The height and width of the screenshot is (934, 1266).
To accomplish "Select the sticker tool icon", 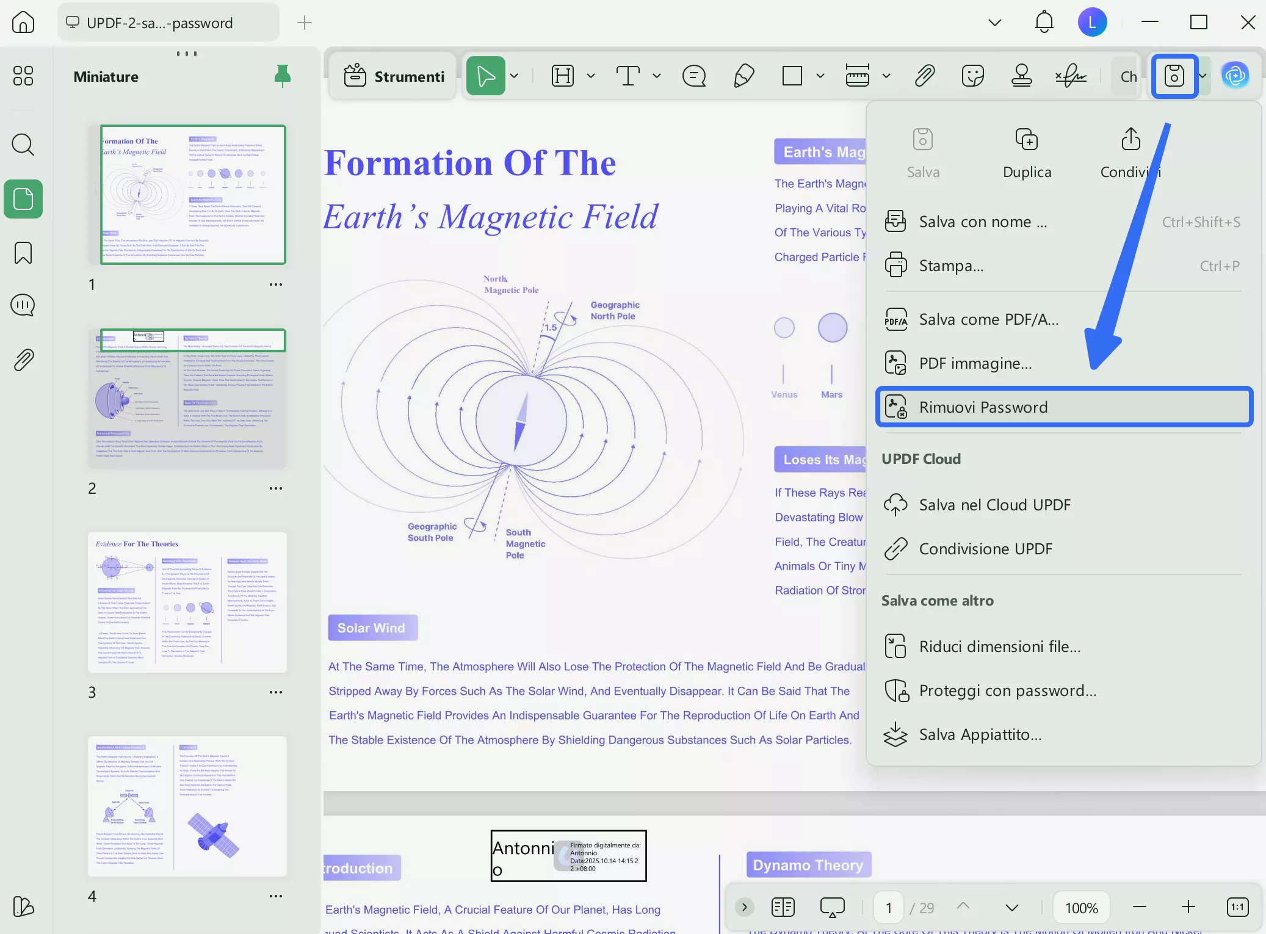I will 972,76.
